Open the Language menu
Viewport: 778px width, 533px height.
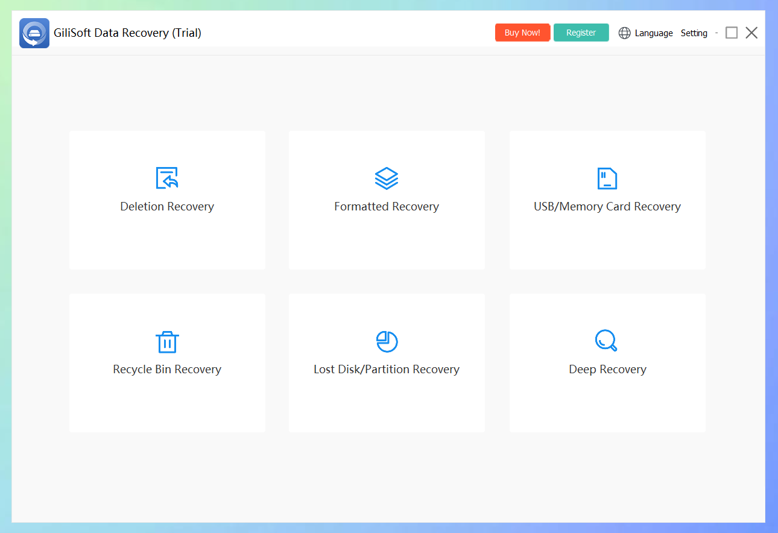[x=654, y=33]
